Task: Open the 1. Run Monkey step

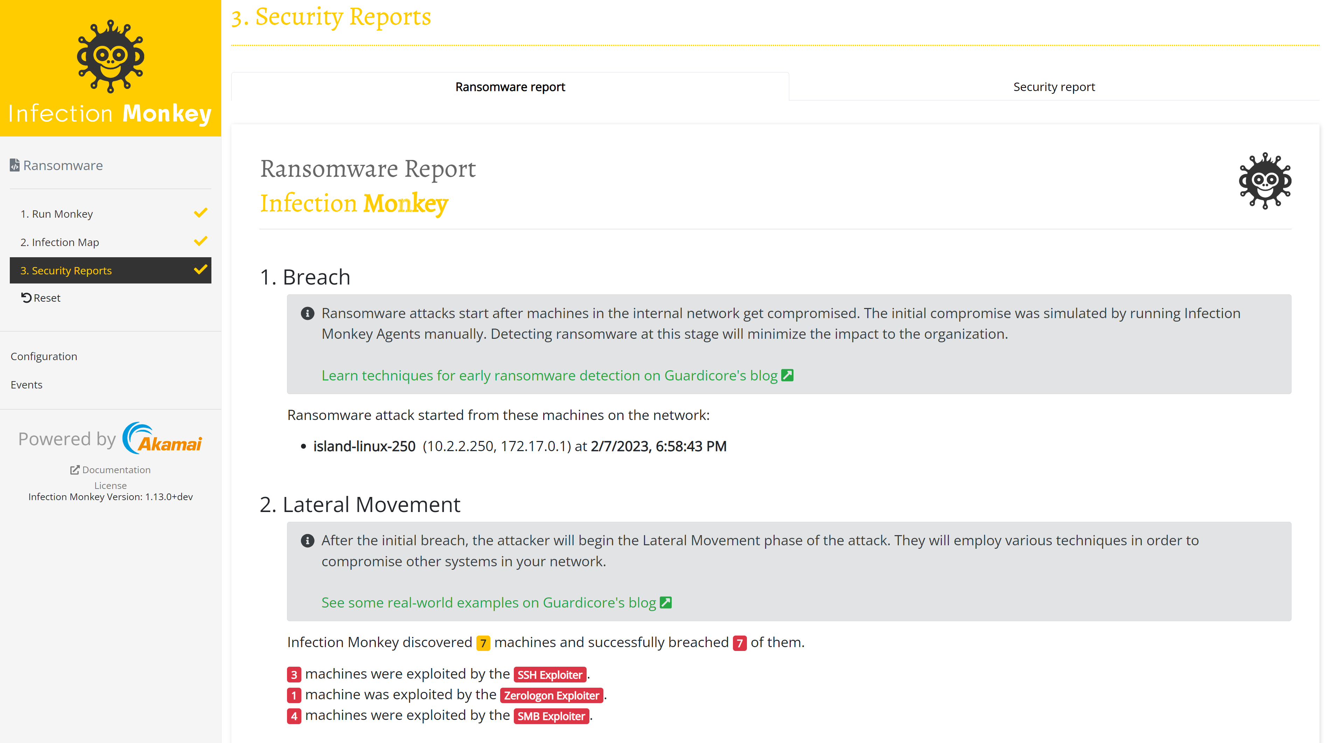Action: pos(57,213)
